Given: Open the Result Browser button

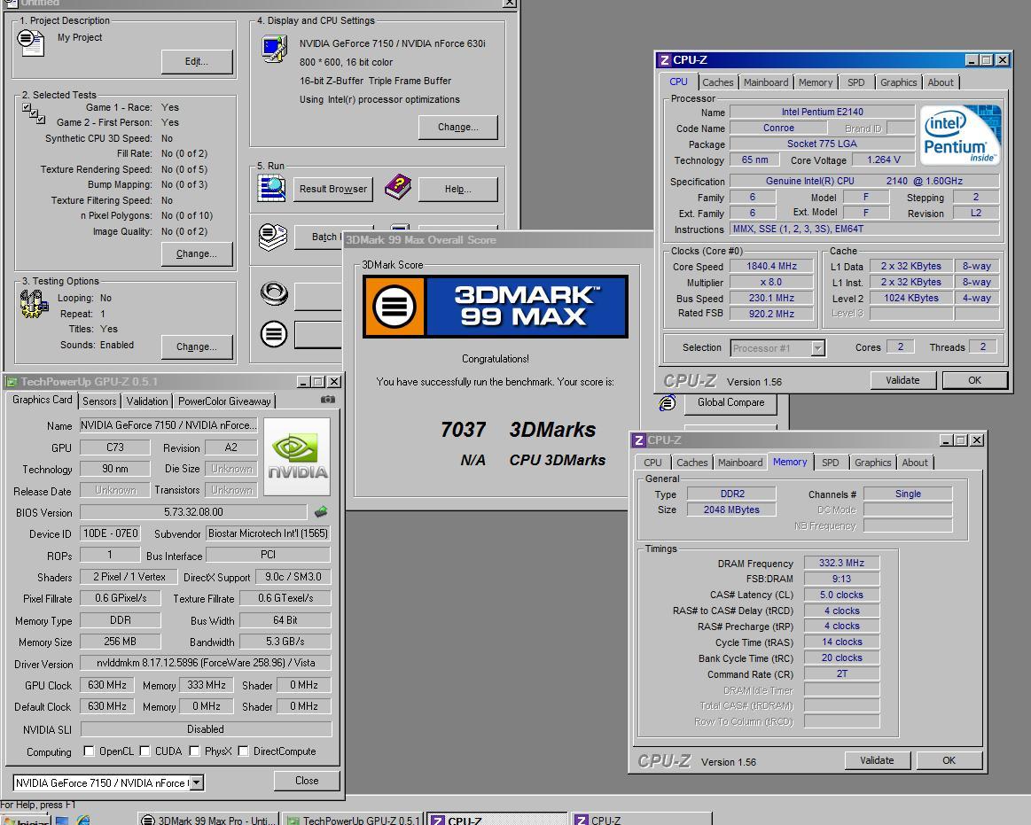Looking at the screenshot, I should pos(332,189).
